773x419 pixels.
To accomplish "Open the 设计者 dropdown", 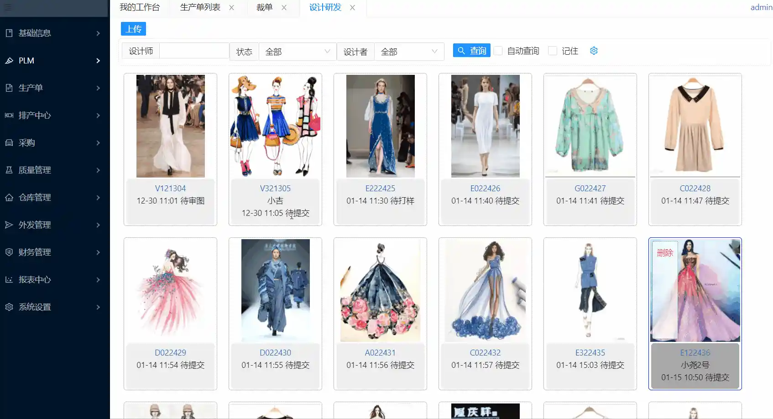I will tap(409, 52).
